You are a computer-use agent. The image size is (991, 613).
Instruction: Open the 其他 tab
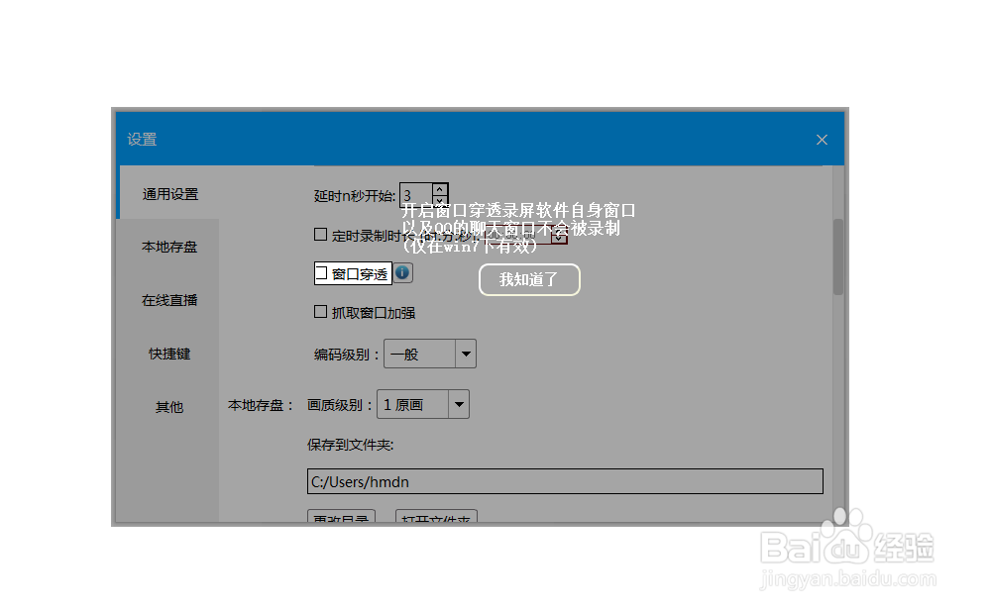pos(169,407)
